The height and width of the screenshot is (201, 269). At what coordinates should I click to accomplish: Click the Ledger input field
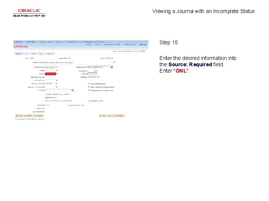coord(50,70)
